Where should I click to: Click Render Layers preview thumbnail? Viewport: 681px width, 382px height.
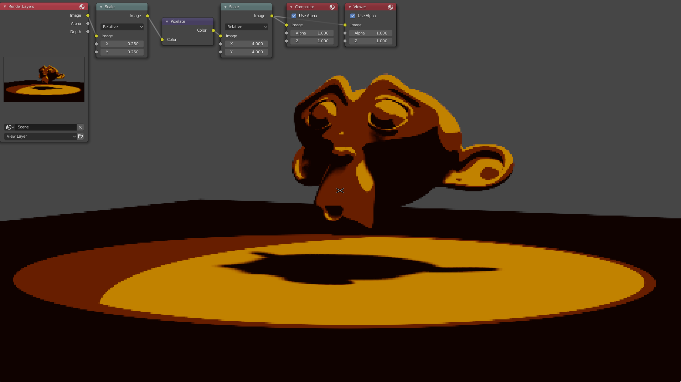click(x=44, y=80)
